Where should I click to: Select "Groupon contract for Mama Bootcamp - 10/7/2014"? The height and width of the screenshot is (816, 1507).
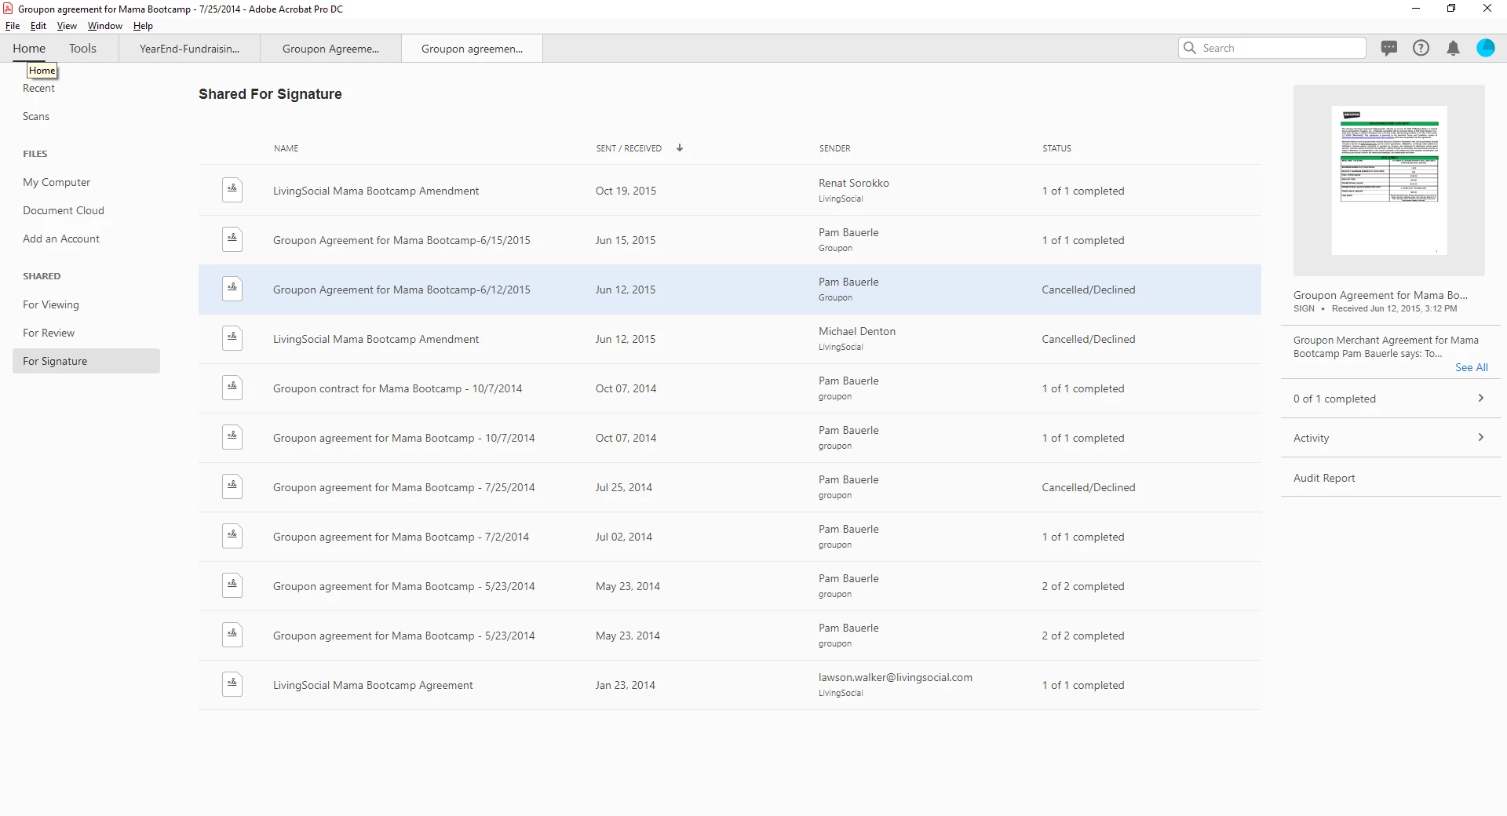coord(398,388)
